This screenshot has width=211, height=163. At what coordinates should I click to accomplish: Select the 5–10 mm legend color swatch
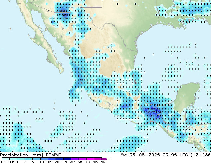[x=36, y=159]
